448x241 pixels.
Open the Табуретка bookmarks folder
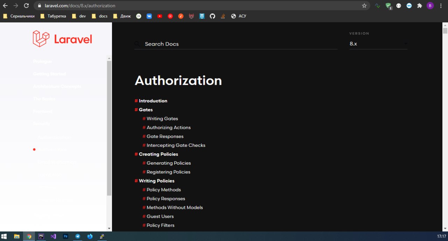[x=53, y=16]
